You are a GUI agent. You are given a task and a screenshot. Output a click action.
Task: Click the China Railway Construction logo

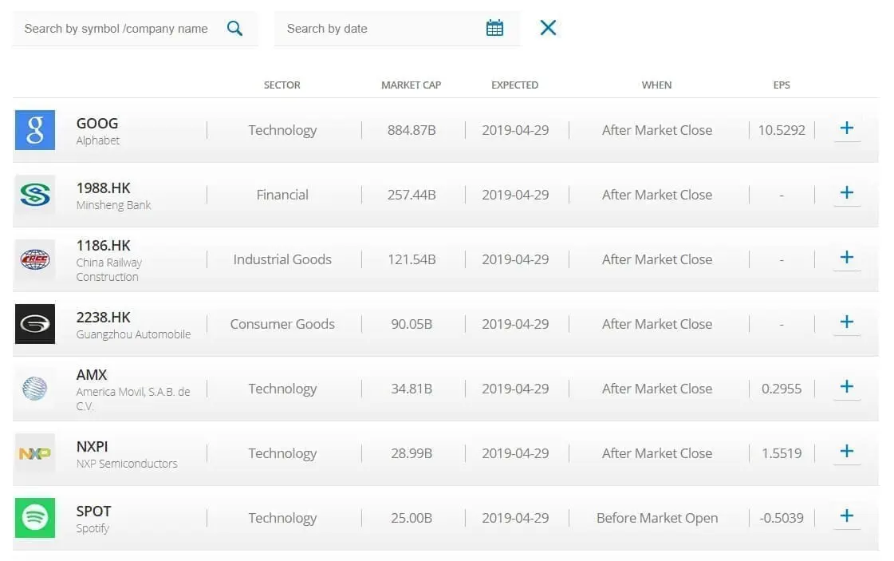tap(35, 259)
